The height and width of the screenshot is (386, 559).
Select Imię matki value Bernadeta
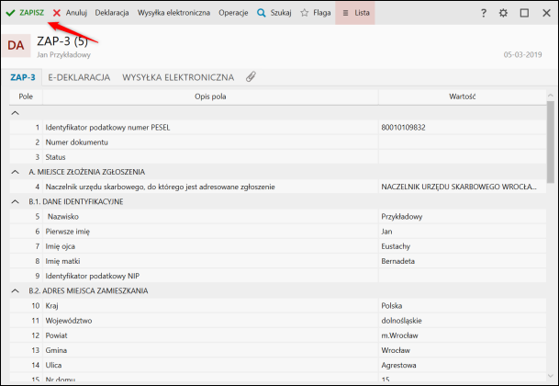click(x=397, y=261)
